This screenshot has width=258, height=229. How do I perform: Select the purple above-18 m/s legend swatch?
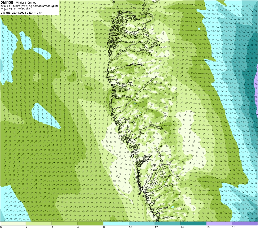pyautogui.click(x=245, y=223)
